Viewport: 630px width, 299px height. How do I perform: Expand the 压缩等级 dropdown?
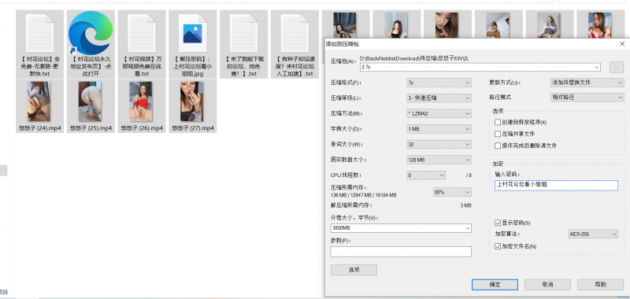pyautogui.click(x=439, y=98)
